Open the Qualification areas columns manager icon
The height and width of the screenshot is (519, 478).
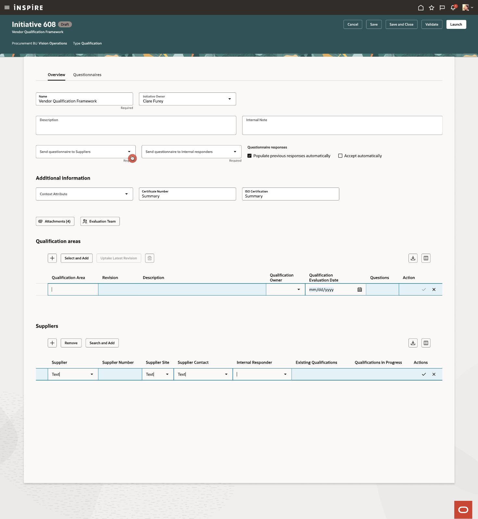pos(426,258)
